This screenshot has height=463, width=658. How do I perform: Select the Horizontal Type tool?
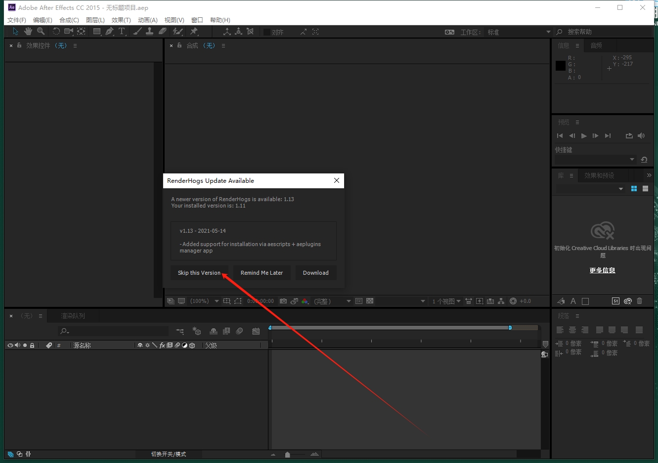click(122, 32)
